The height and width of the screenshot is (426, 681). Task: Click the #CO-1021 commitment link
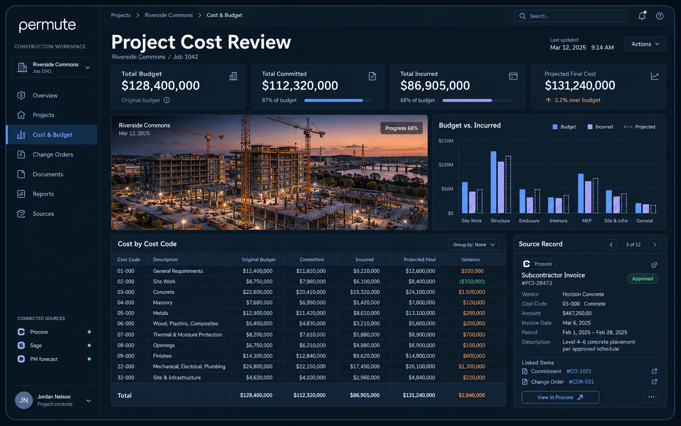(x=579, y=371)
